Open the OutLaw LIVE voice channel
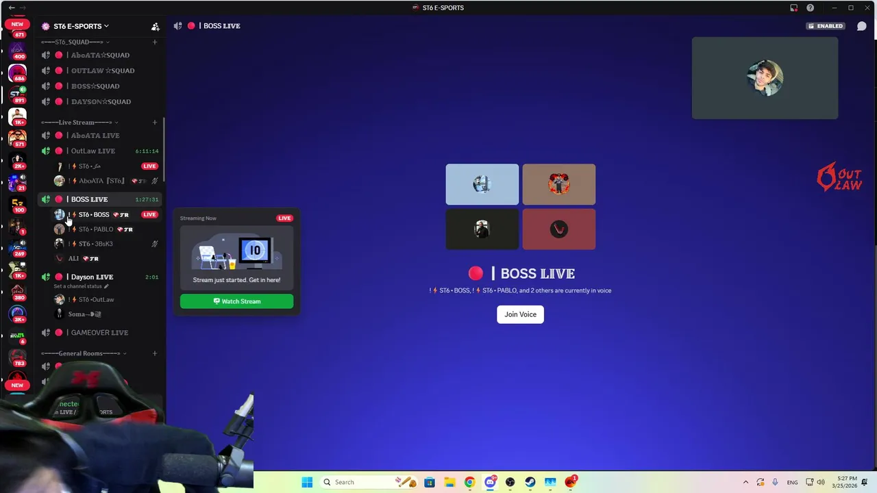The image size is (877, 493). (x=101, y=151)
